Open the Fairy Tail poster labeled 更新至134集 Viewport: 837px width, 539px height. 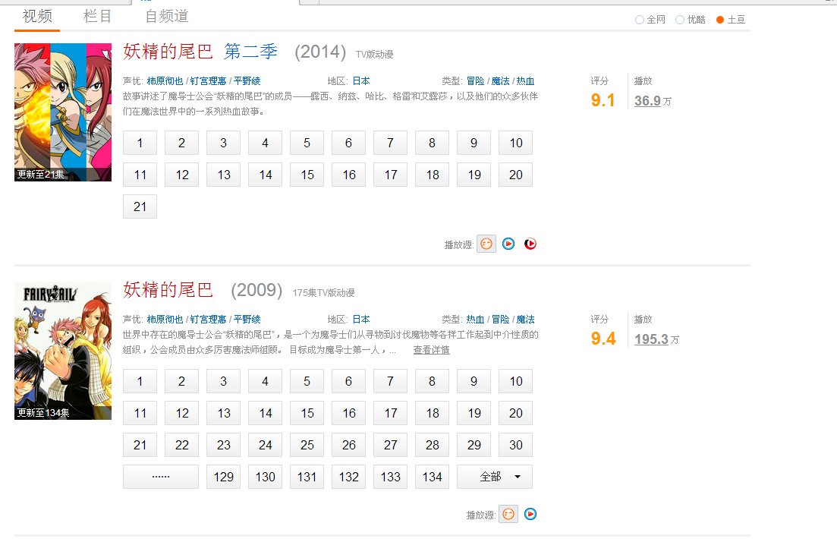63,351
